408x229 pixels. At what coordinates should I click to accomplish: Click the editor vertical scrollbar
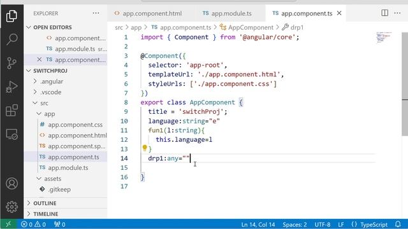click(405, 83)
